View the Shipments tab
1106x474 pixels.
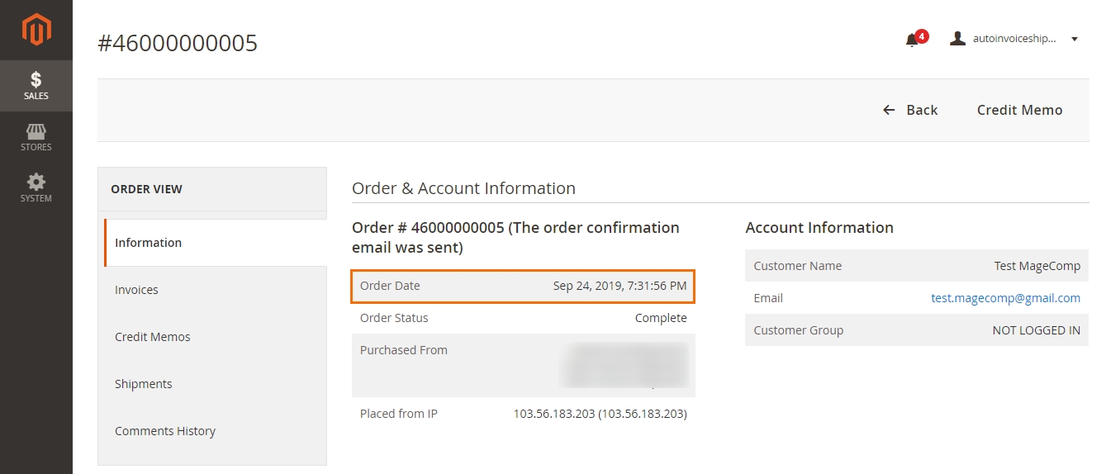click(143, 384)
